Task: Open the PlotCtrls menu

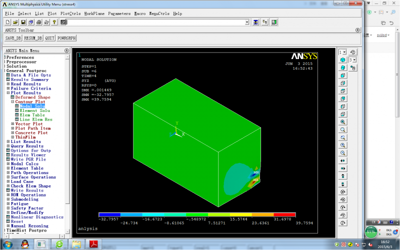Action: point(70,13)
